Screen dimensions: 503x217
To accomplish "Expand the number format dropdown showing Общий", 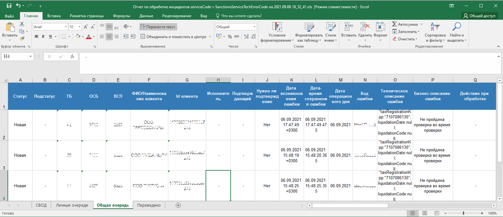I will (x=254, y=27).
